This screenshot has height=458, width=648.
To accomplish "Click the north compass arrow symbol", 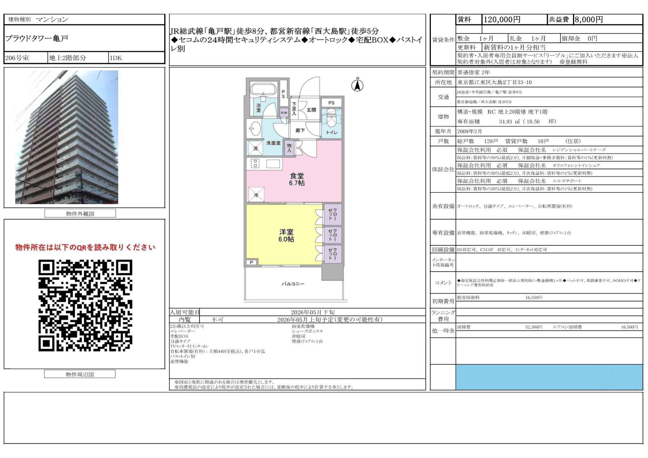I will pos(357,84).
